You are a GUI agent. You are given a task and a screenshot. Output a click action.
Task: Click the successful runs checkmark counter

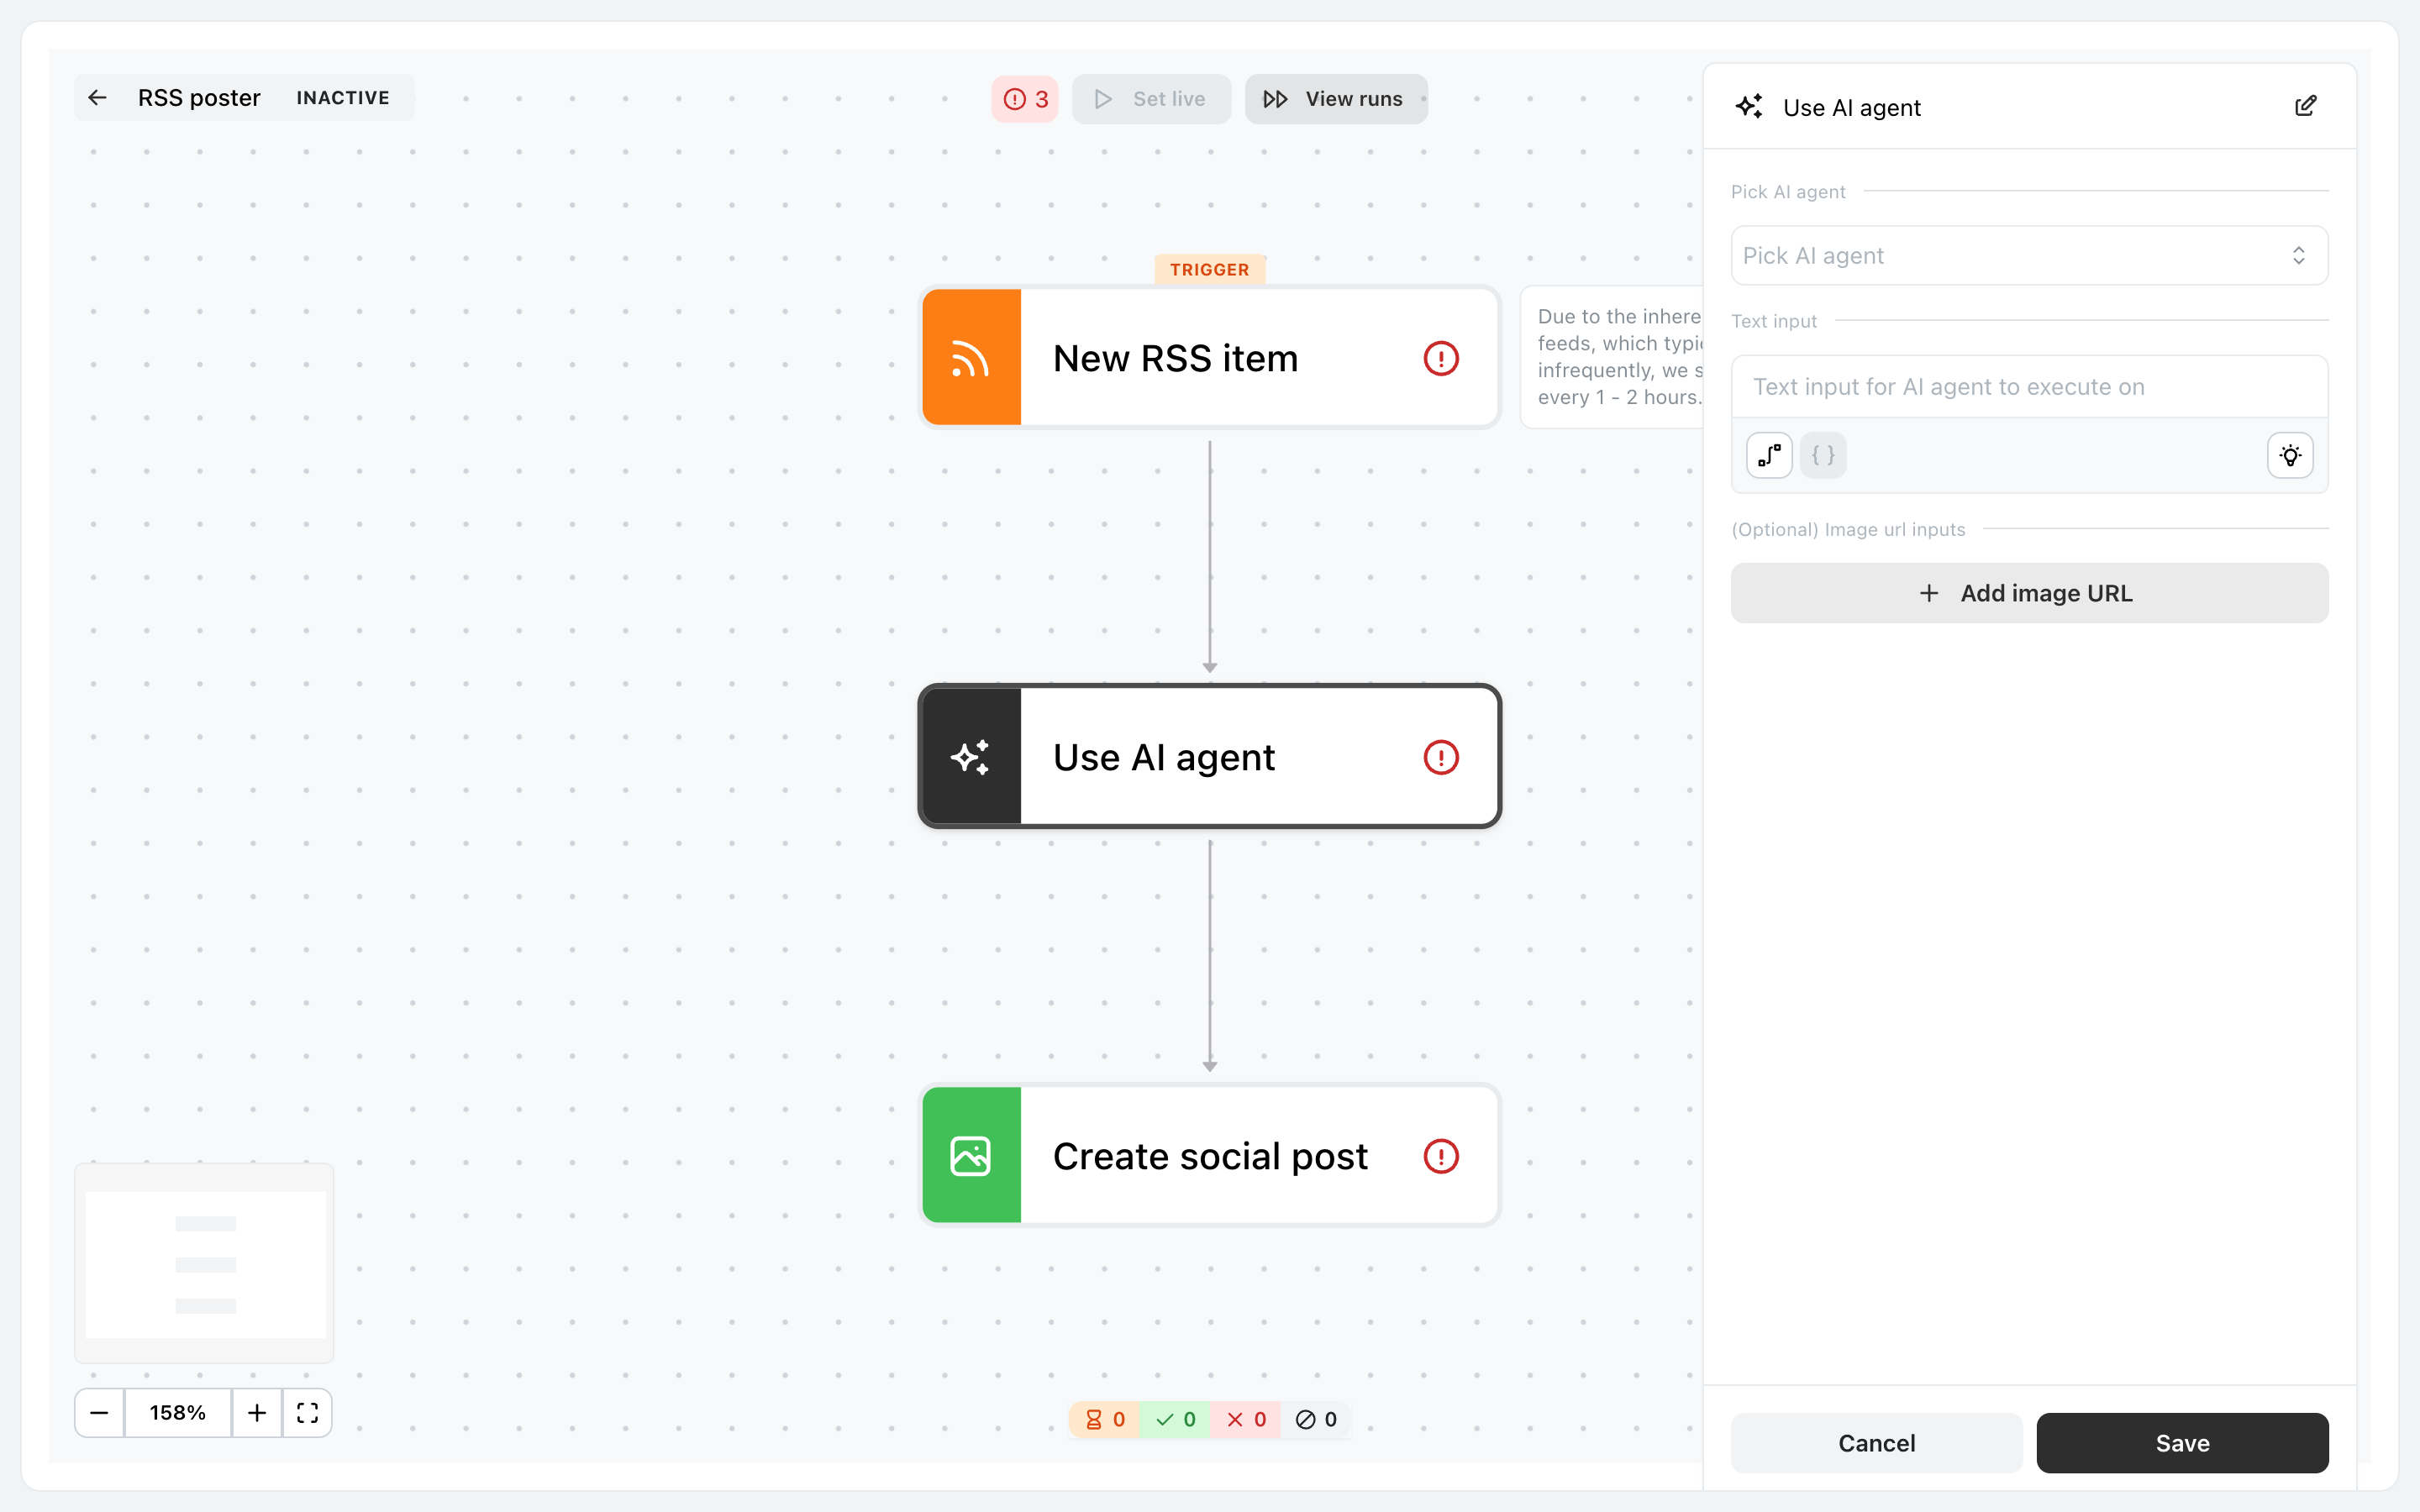tap(1175, 1420)
